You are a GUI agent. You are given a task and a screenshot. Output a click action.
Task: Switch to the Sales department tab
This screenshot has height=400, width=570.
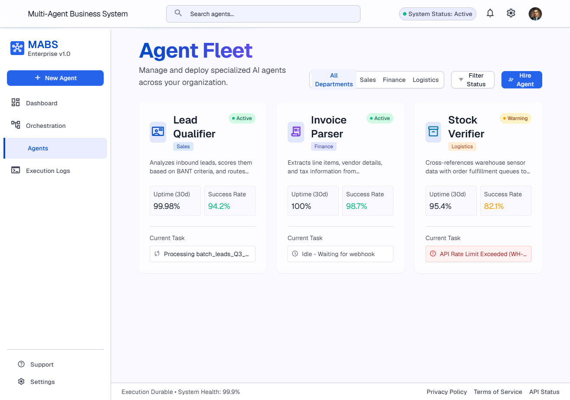[x=368, y=80]
